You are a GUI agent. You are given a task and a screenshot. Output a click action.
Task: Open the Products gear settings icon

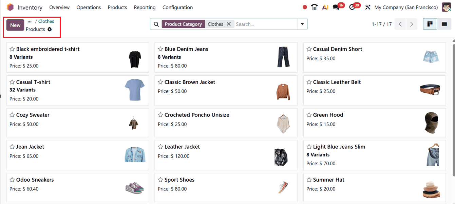tap(50, 30)
